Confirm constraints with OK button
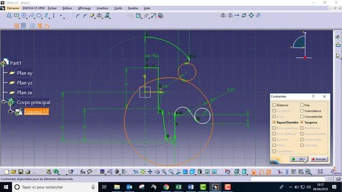342x192 pixels. (299, 159)
